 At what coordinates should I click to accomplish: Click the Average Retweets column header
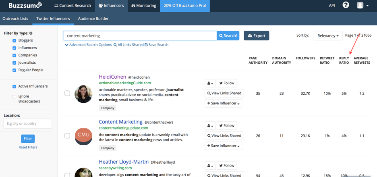(362, 60)
